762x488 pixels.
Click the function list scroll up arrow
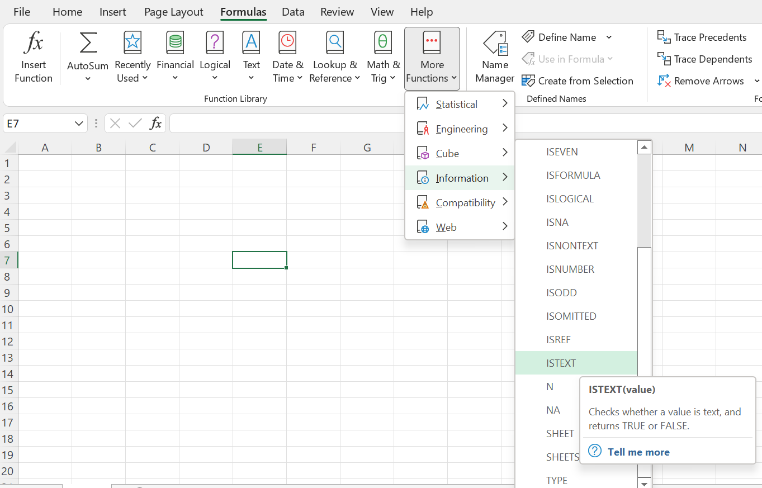pyautogui.click(x=644, y=148)
